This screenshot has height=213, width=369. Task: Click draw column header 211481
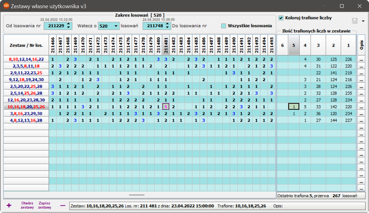click(x=166, y=45)
